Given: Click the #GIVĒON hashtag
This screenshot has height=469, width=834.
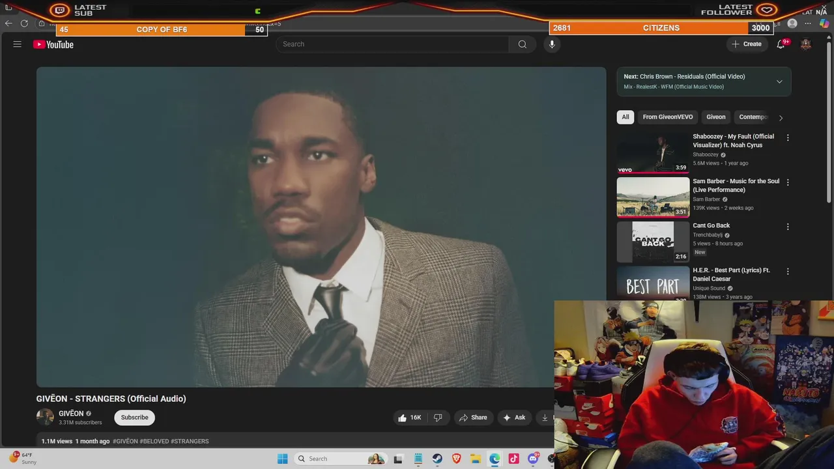Looking at the screenshot, I should coord(125,441).
